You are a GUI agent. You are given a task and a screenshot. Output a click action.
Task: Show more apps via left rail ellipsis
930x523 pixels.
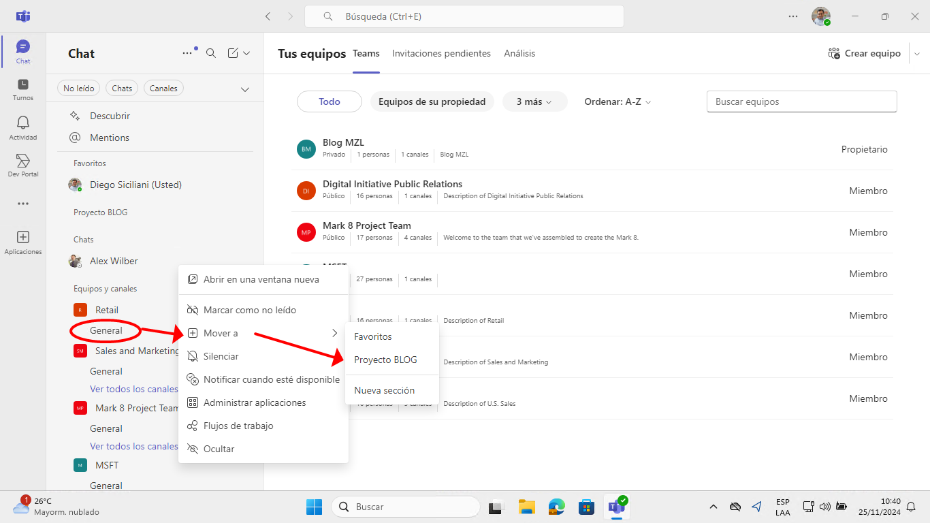tap(23, 204)
